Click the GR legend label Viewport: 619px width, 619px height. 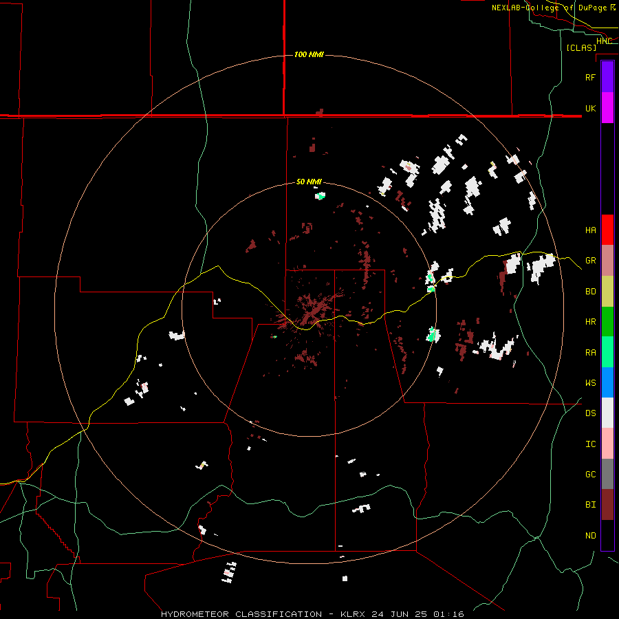tap(591, 261)
